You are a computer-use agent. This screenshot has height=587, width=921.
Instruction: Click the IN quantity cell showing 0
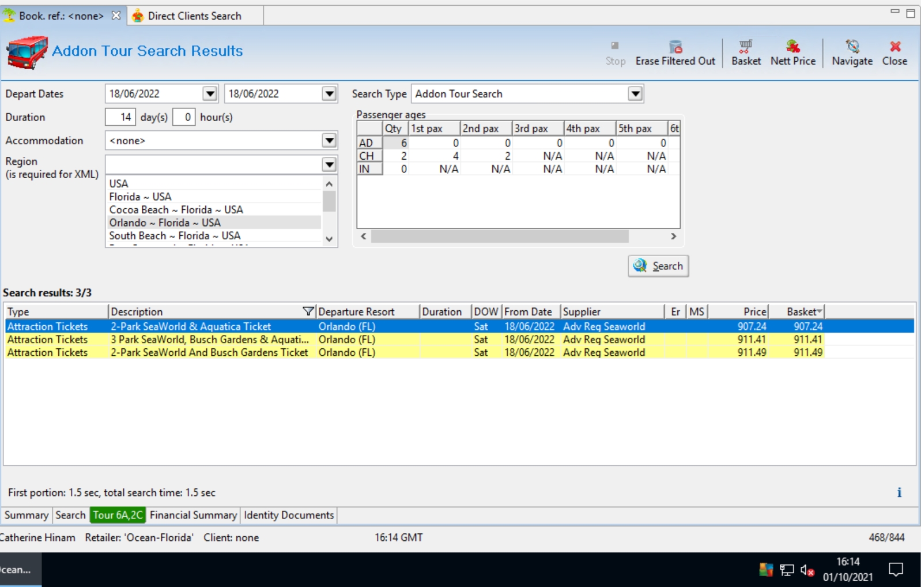click(396, 169)
